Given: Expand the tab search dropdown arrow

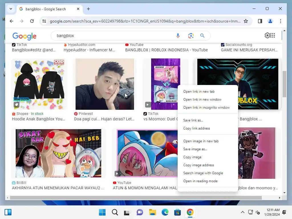Looking at the screenshot, I should [11, 9].
